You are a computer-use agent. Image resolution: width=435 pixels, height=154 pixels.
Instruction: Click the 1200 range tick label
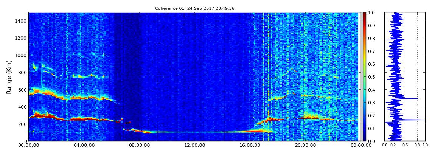tap(21, 38)
